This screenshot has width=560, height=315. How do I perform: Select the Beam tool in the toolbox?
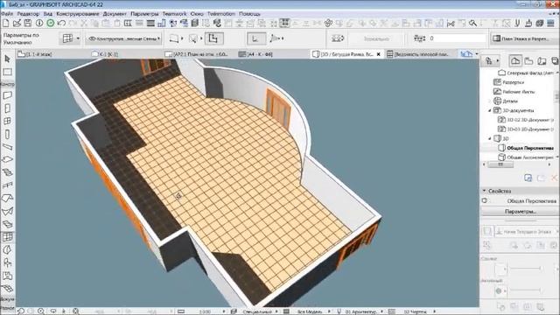(x=7, y=147)
